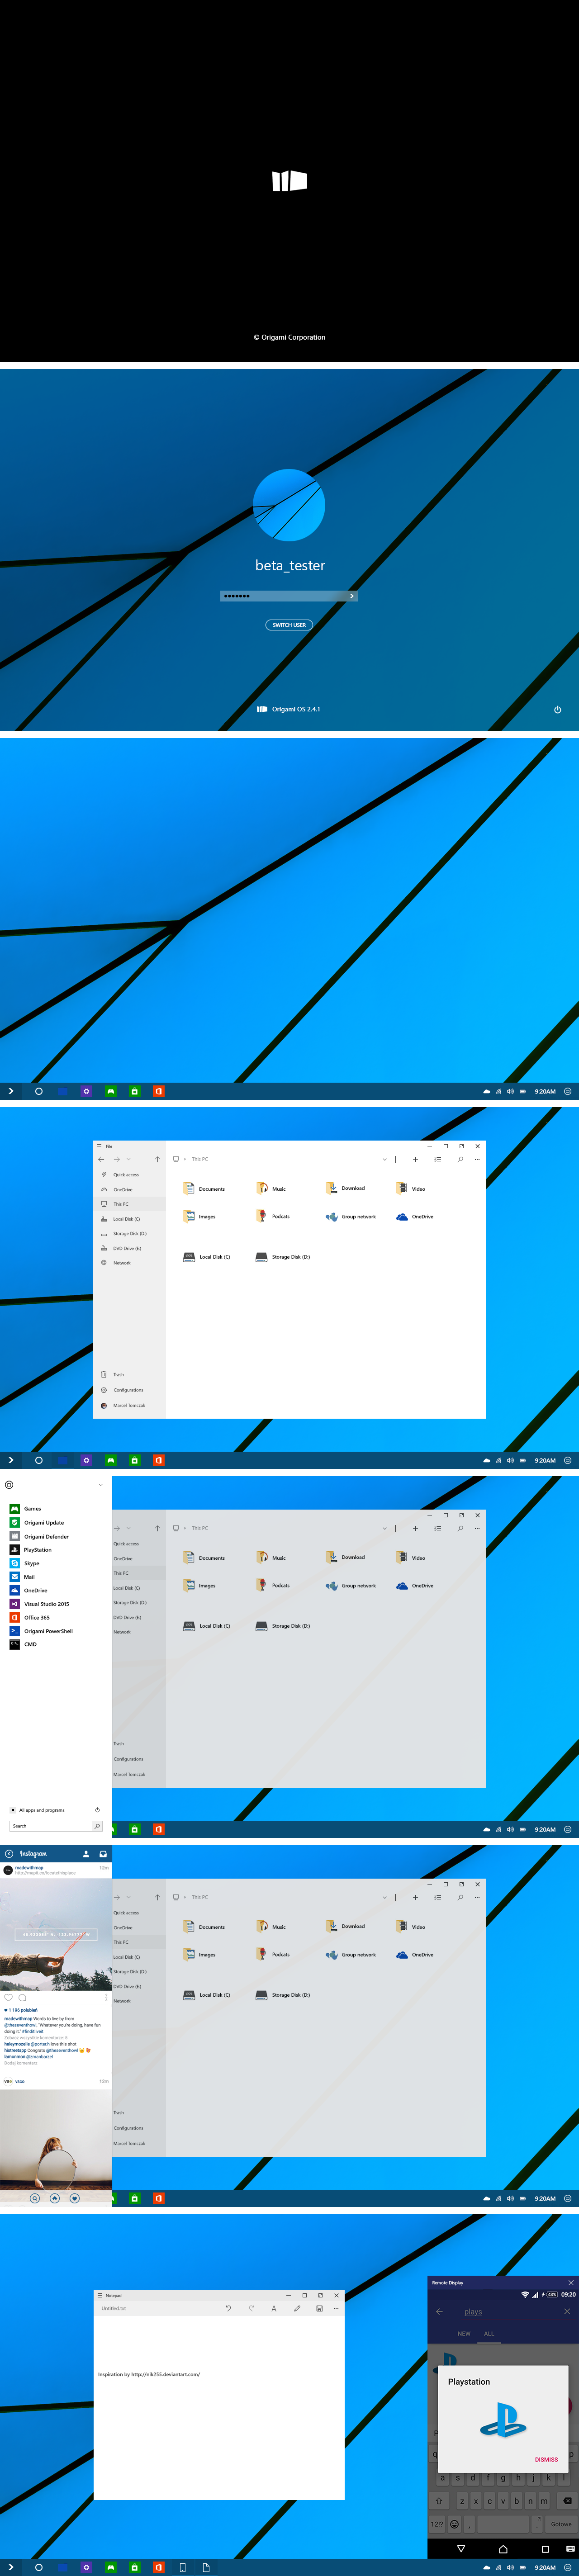Click the start menu Search field
This screenshot has width=579, height=2576.
click(50, 1826)
